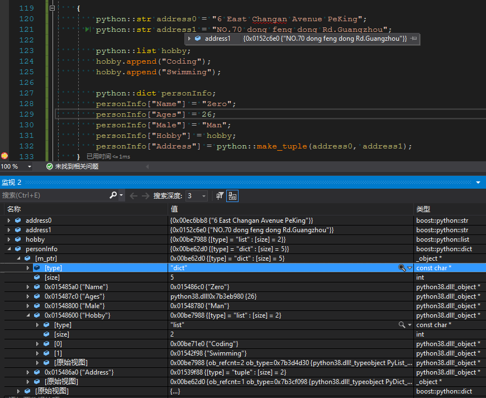Collapse the [m_ptr] node
This screenshot has width=486, height=398.
coord(18,258)
